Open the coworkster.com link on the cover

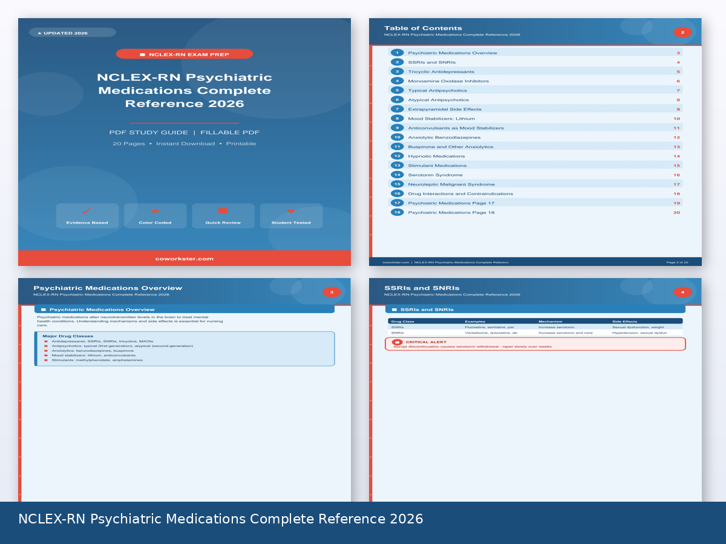[x=185, y=258]
